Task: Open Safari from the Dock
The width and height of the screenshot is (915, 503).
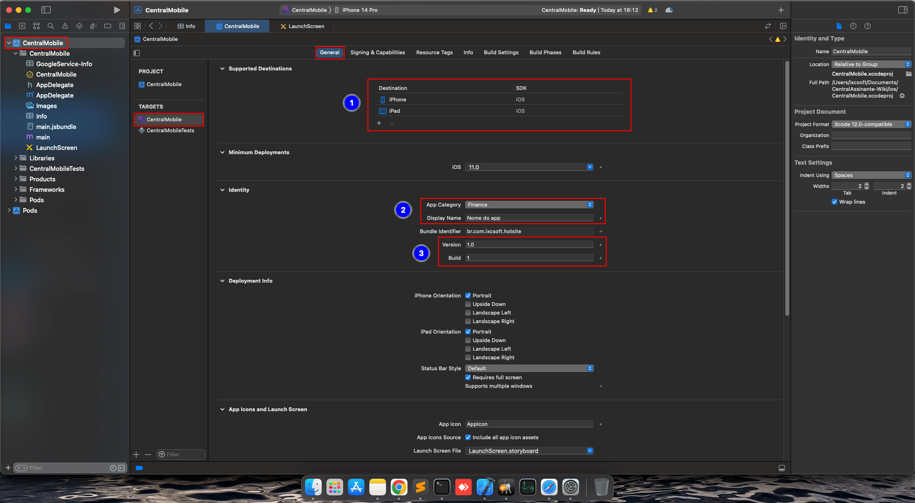Action: tap(549, 487)
